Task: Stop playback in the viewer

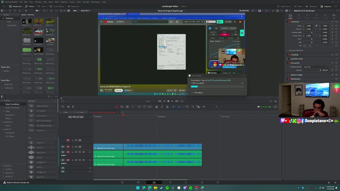Action: tap(168, 101)
